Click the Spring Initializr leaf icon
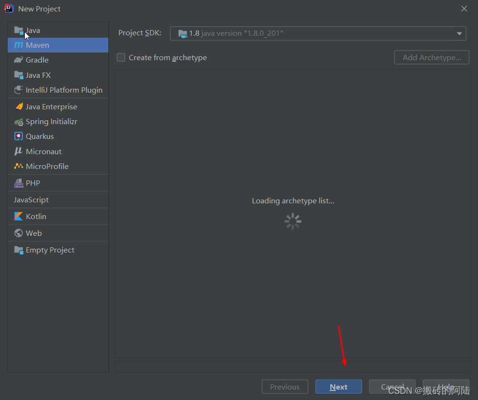The image size is (478, 400). [19, 122]
